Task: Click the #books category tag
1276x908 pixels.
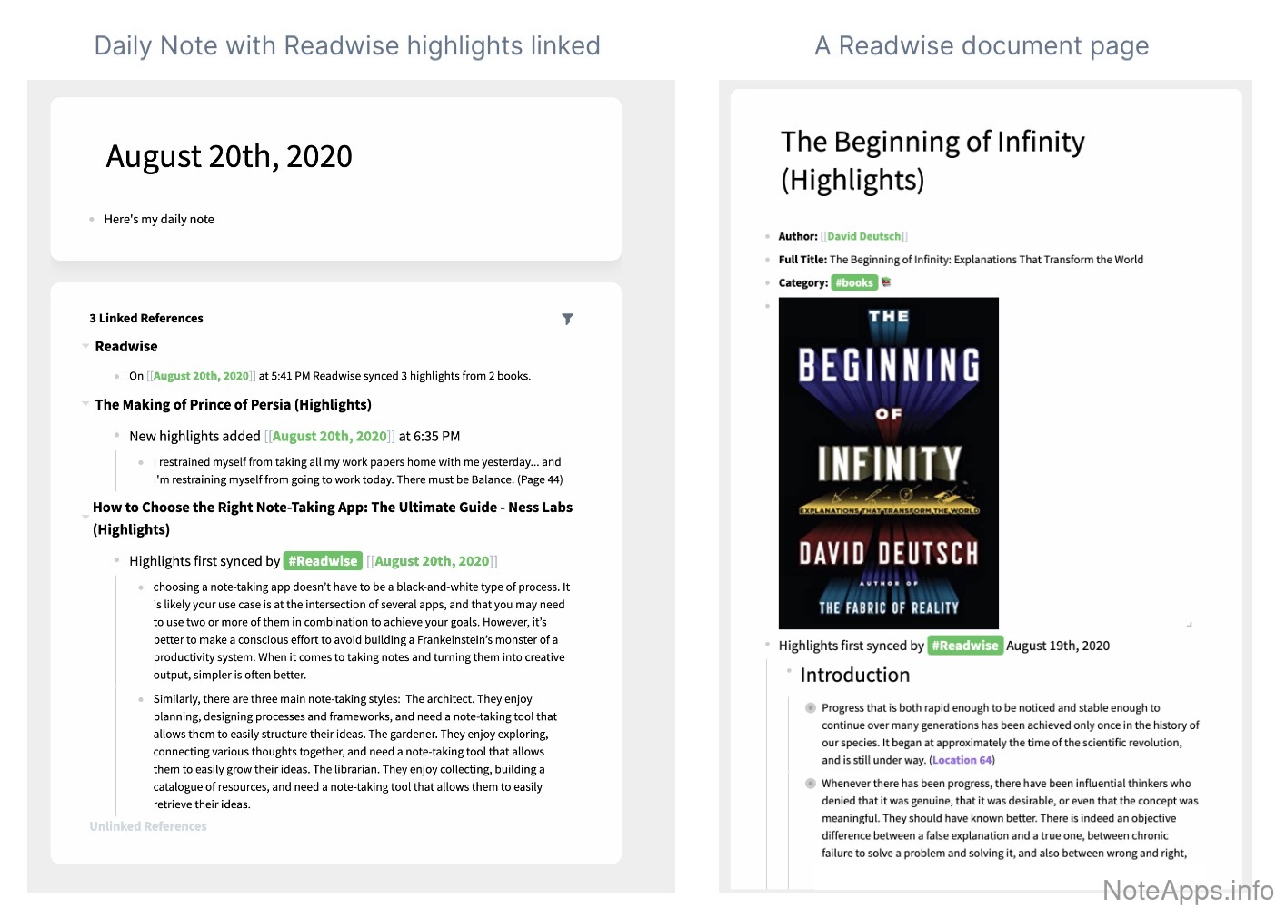Action: click(854, 282)
